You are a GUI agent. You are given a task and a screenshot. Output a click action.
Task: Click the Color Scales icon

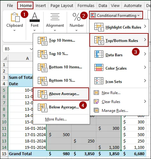click(99, 67)
